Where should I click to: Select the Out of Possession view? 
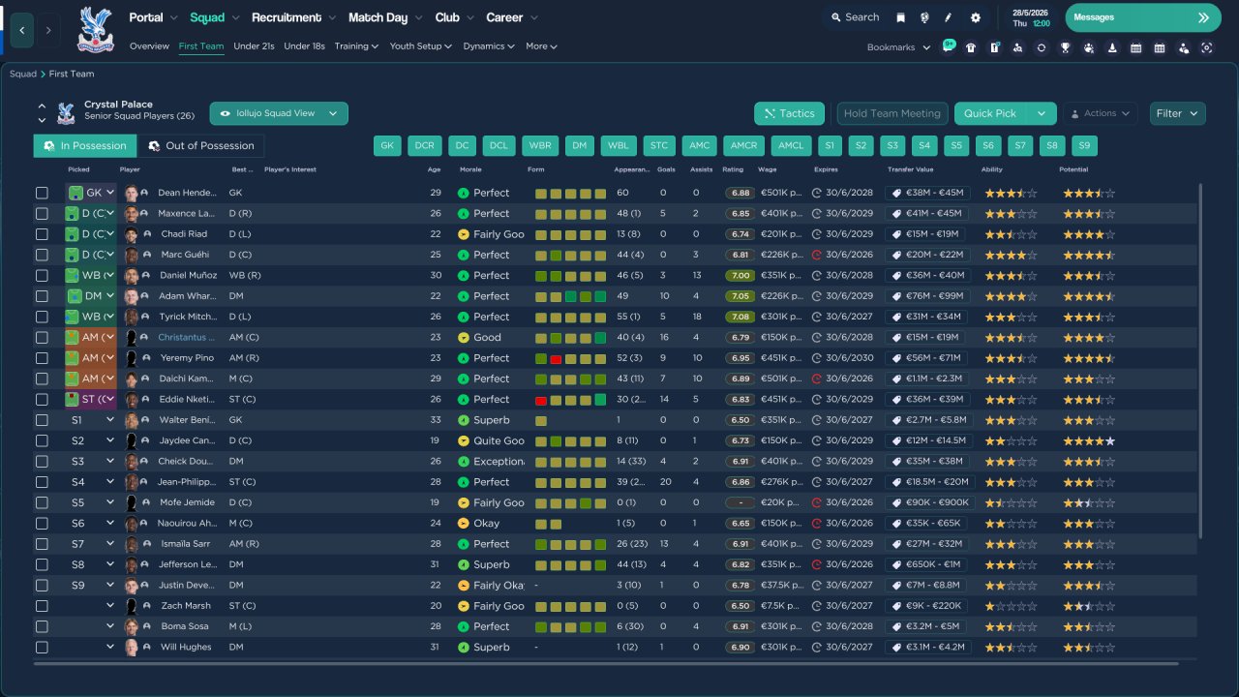click(200, 146)
